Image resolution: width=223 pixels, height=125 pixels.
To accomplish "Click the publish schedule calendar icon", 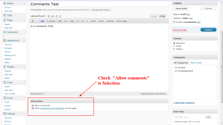I will pyautogui.click(x=174, y=22).
